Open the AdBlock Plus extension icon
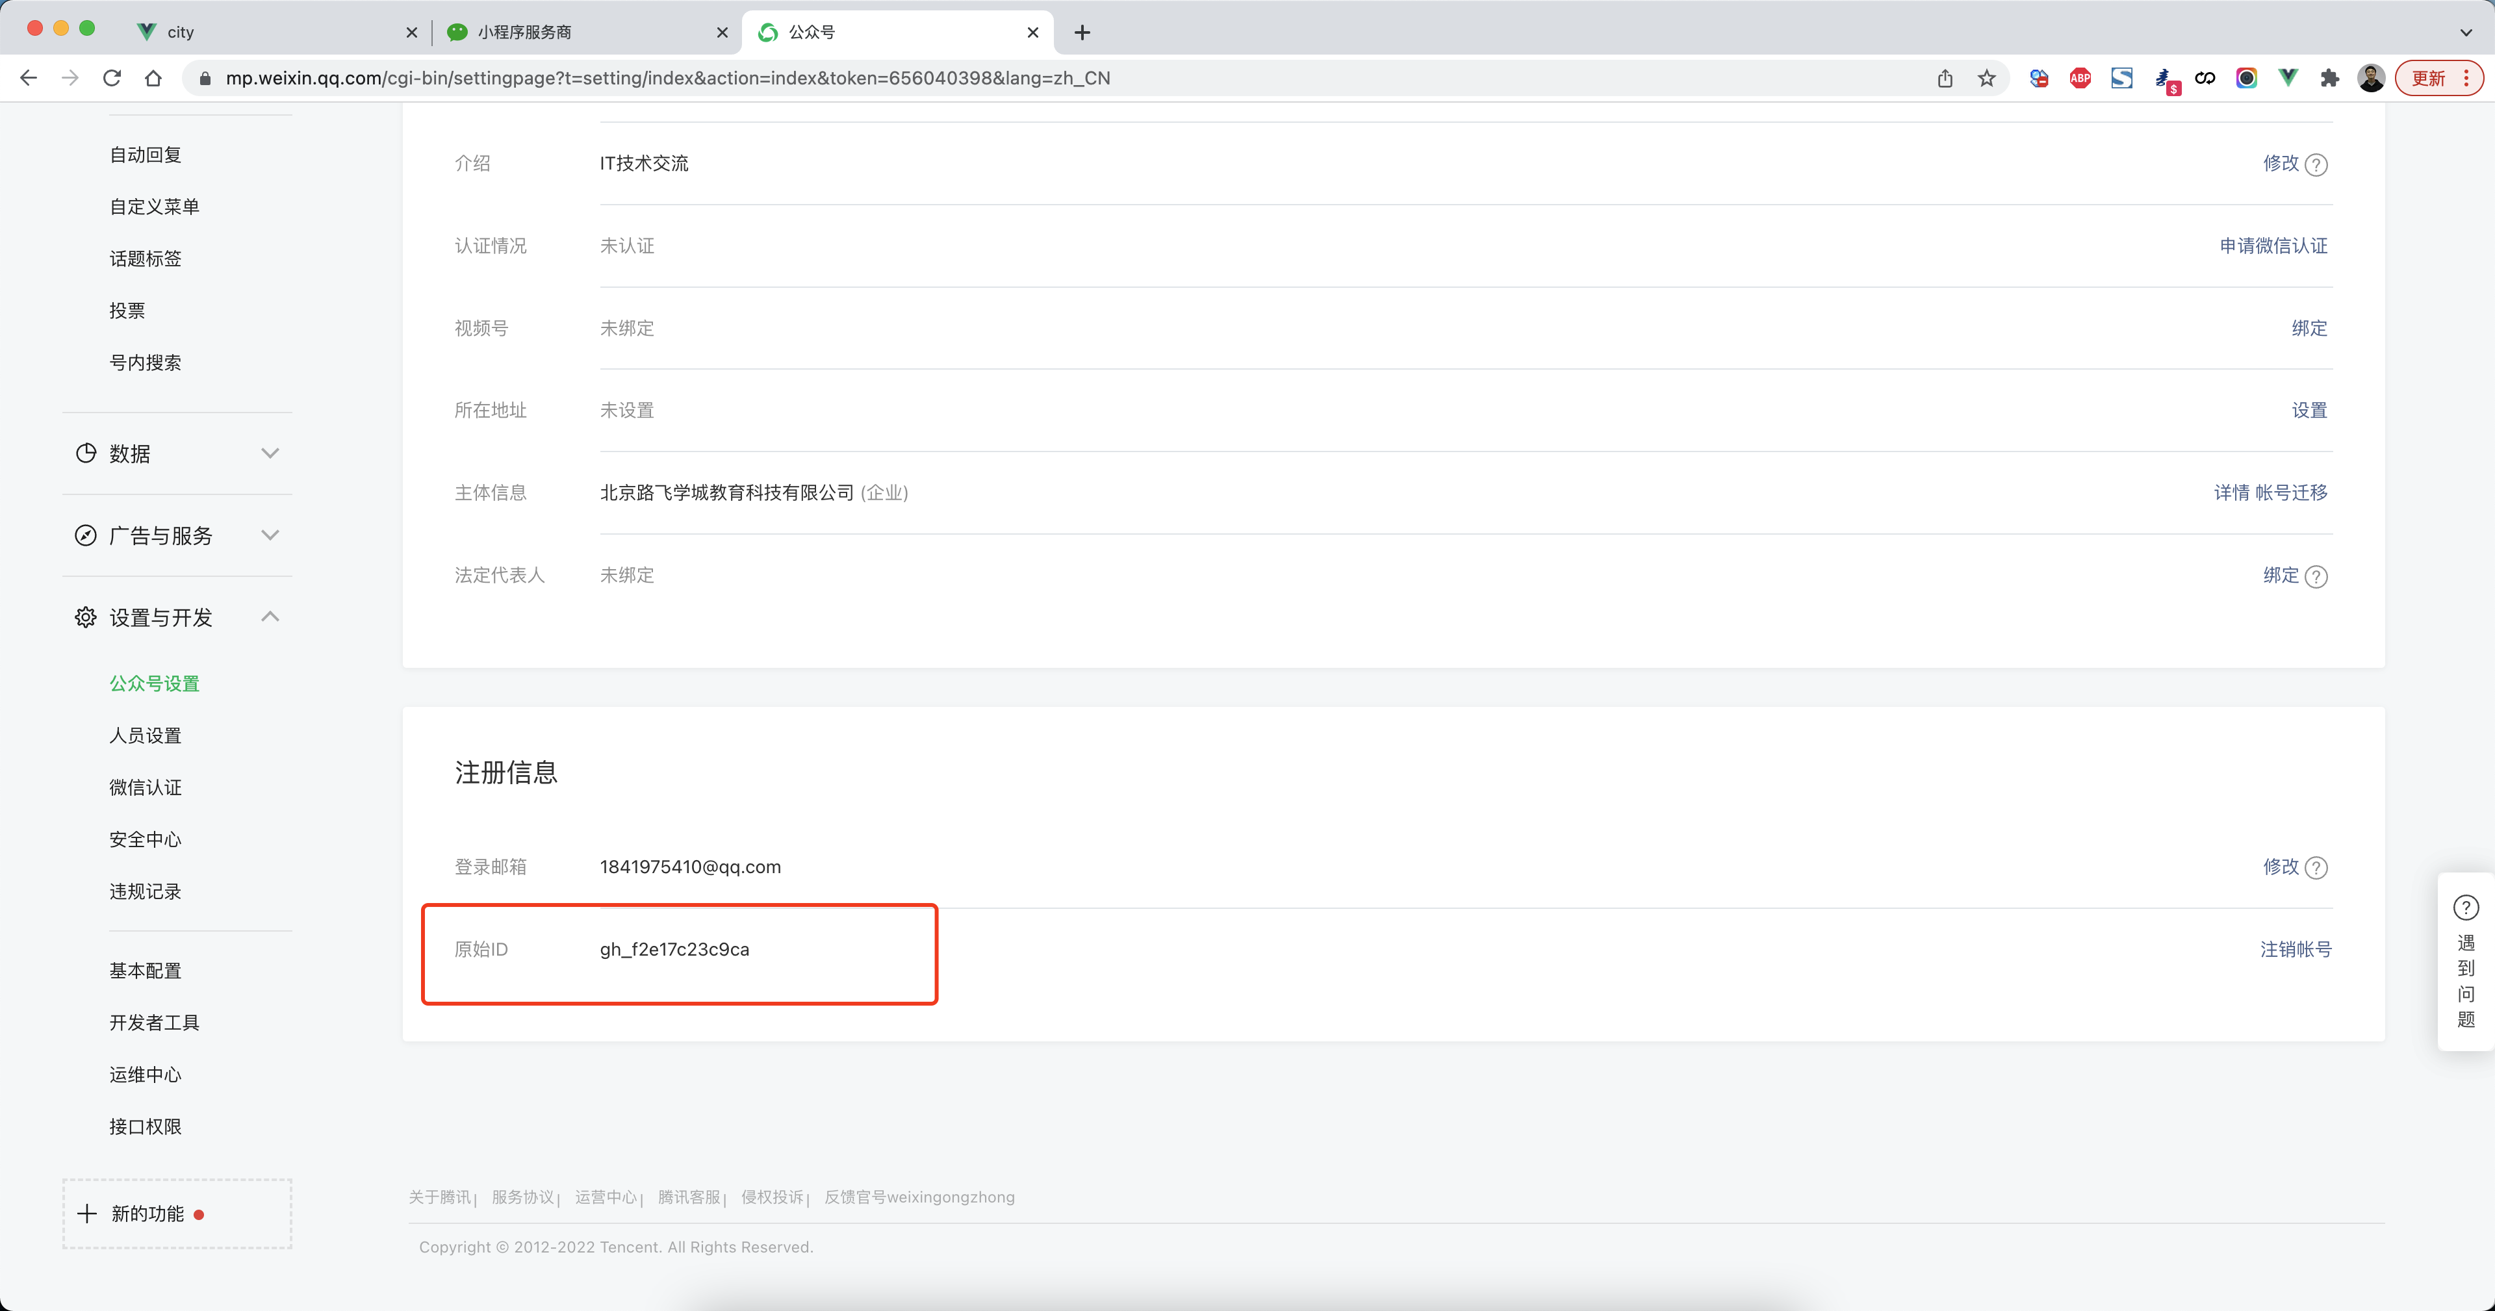 [x=2079, y=79]
